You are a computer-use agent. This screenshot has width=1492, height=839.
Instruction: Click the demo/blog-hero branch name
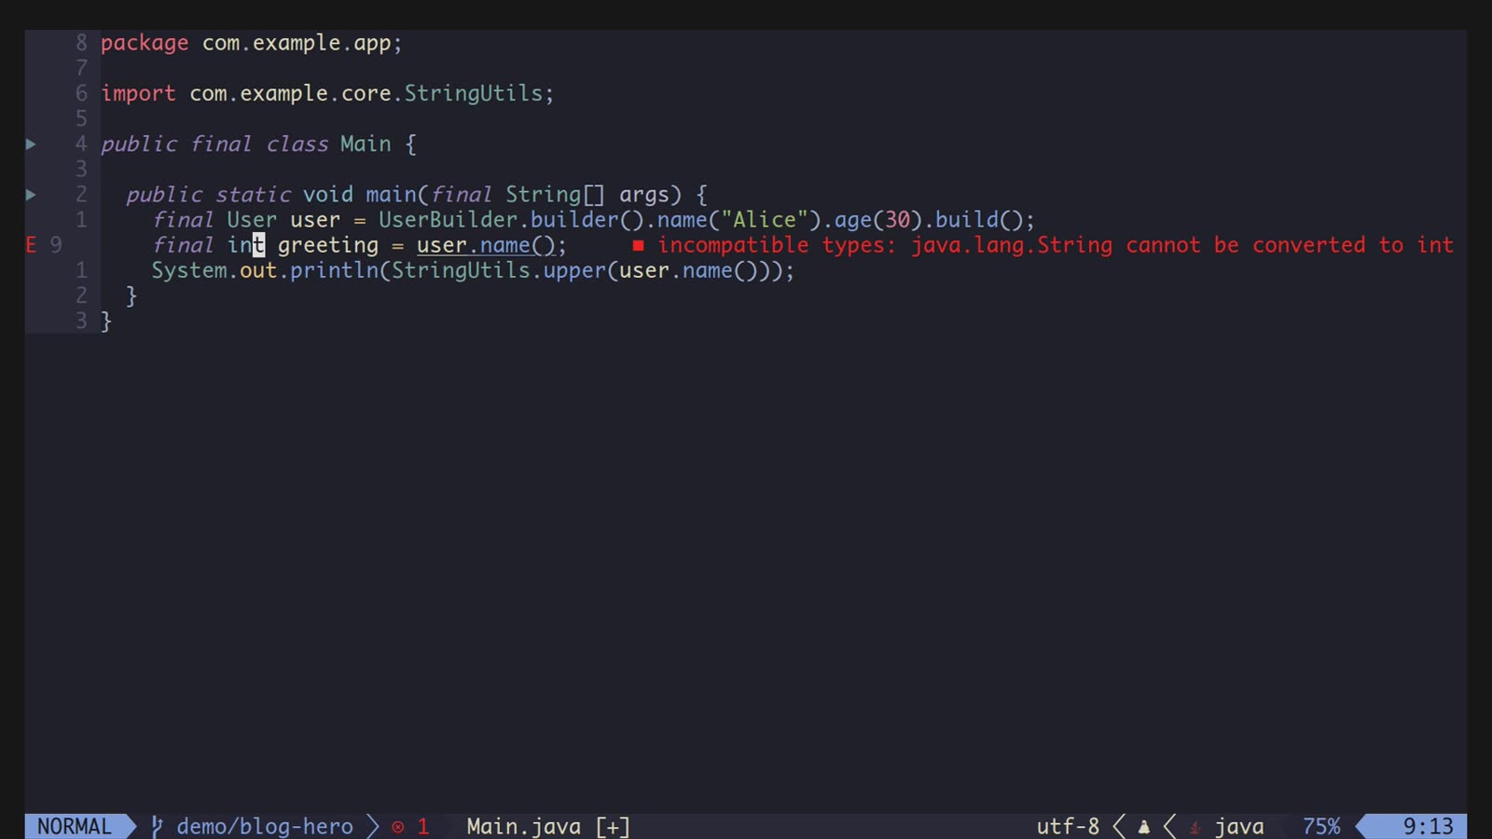[x=265, y=826]
